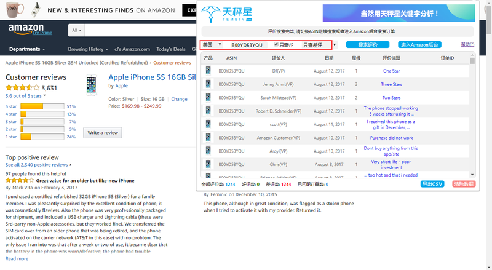Click the 日期 column header
The width and height of the screenshot is (492, 270).
(x=329, y=58)
